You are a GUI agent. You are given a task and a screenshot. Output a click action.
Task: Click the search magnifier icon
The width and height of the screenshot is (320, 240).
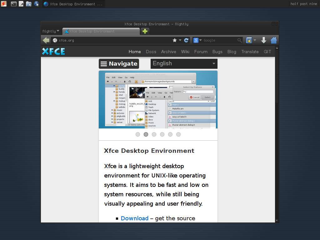(240, 40)
